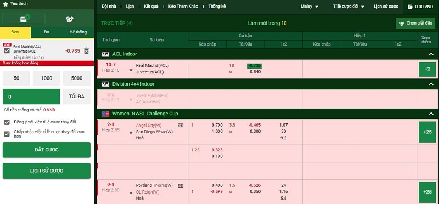Click the wallet icon beside 0.00 VND

coord(410,7)
